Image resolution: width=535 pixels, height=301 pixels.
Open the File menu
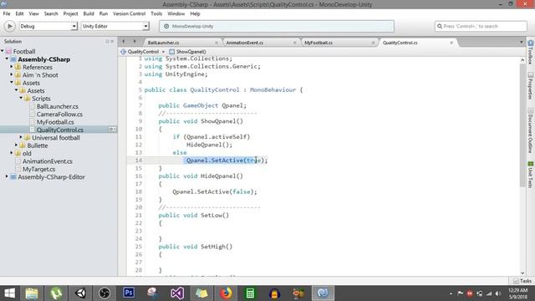click(x=7, y=13)
